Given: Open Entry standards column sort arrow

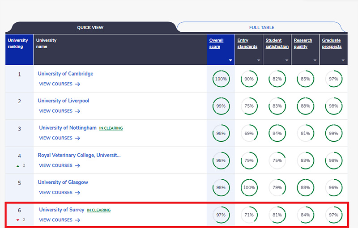Looking at the screenshot, I should point(259,60).
